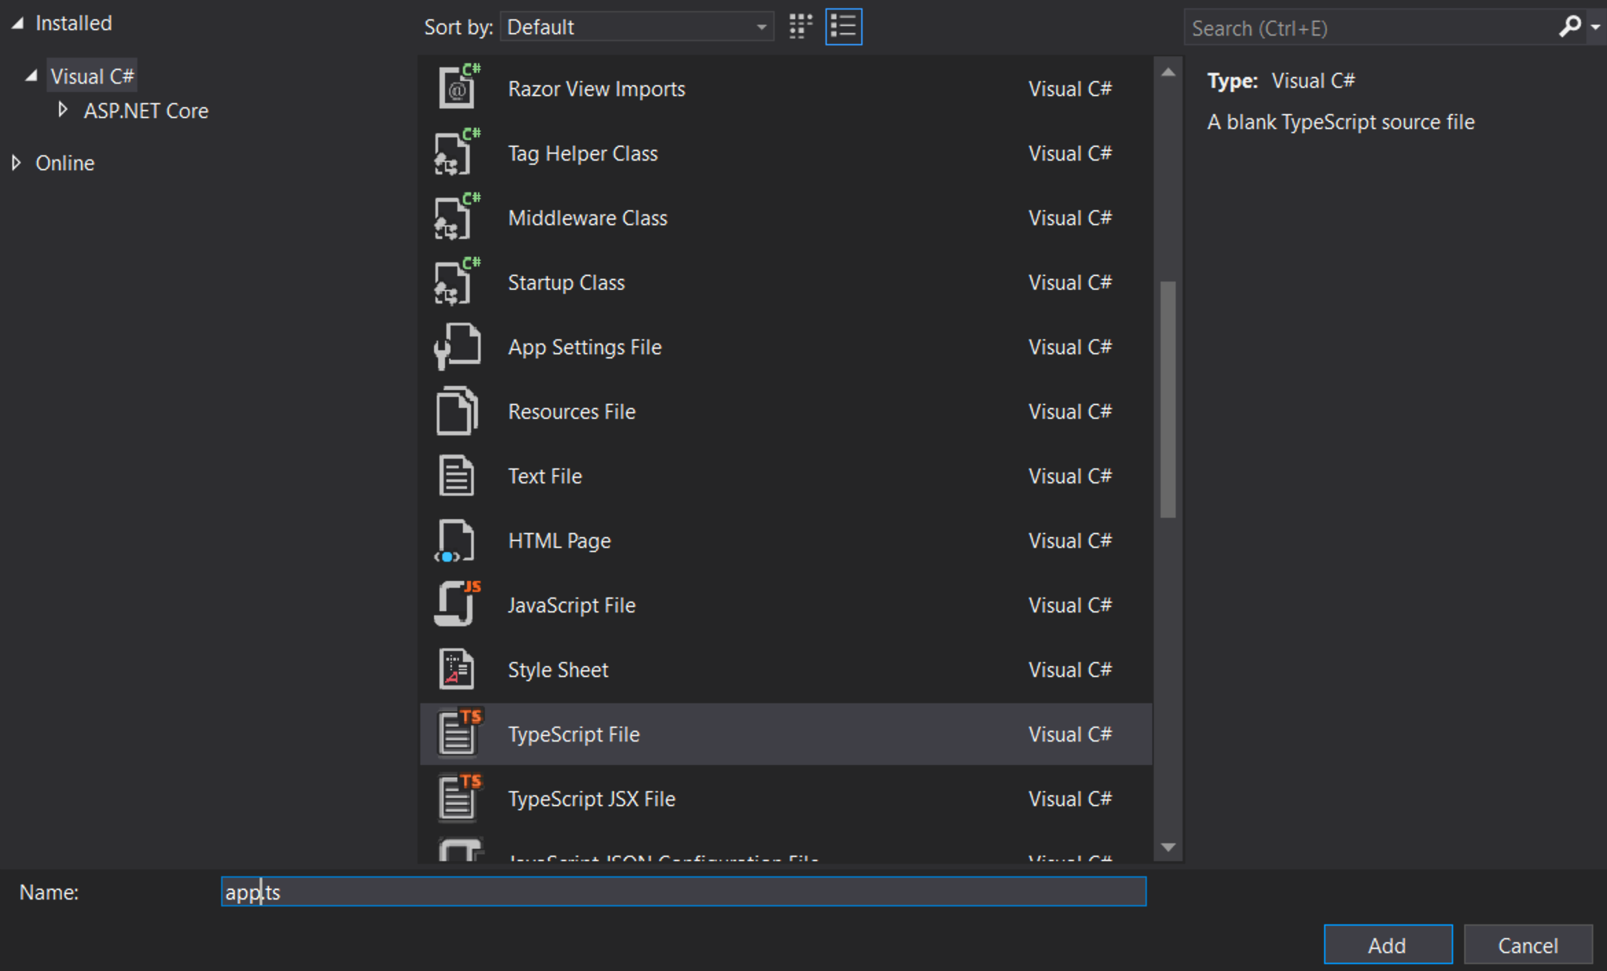Viewport: 1607px width, 971px height.
Task: Expand the ASP.NET Core tree item
Action: pyautogui.click(x=62, y=110)
